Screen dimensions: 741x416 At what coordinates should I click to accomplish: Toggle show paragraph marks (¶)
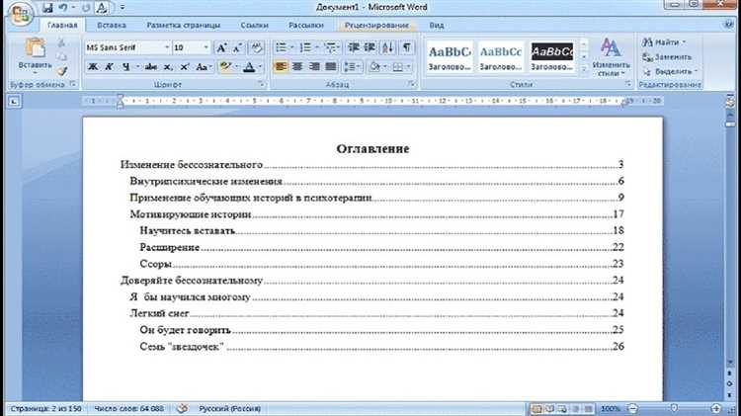click(406, 47)
